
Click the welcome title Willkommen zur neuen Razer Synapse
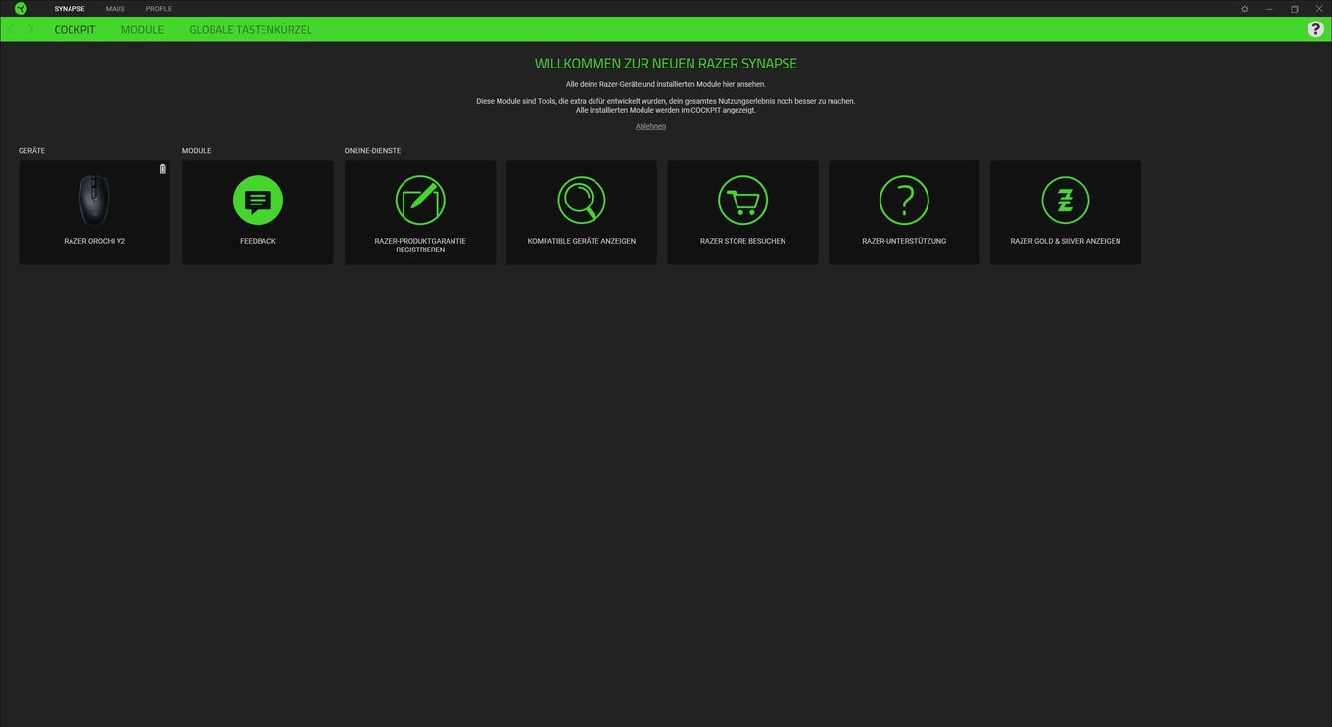click(x=666, y=64)
